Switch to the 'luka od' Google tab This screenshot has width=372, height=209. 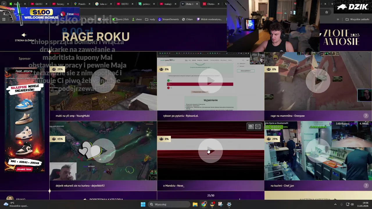point(104,4)
